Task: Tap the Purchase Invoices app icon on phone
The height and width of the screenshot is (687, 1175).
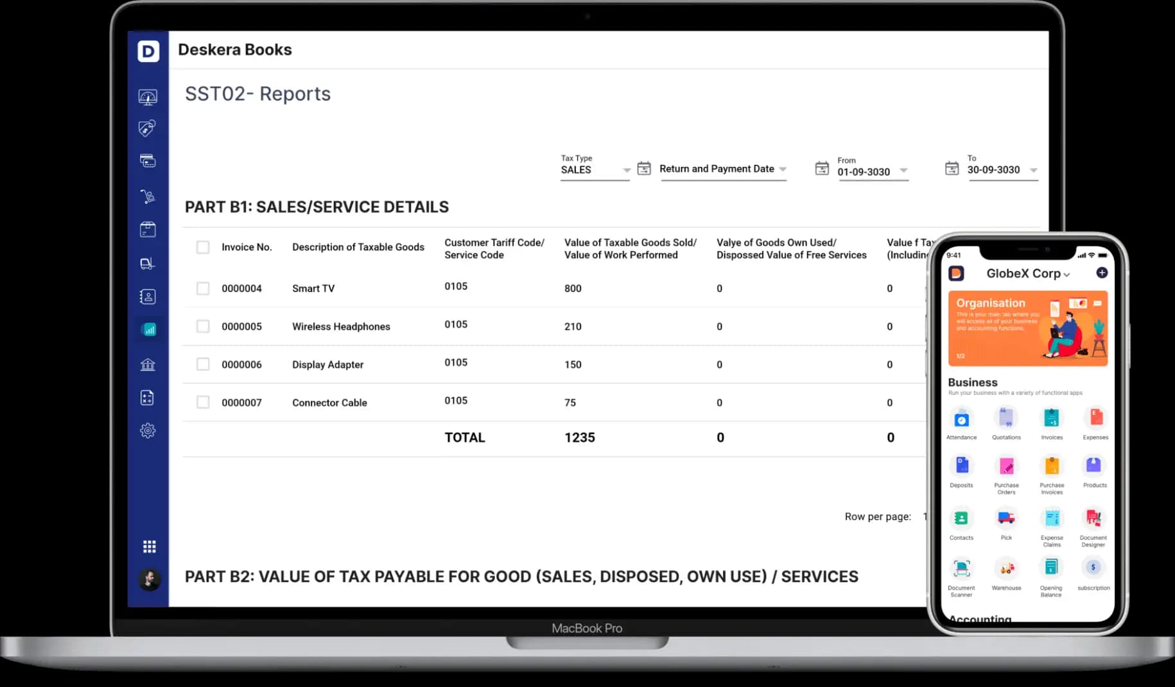Action: [x=1052, y=465]
